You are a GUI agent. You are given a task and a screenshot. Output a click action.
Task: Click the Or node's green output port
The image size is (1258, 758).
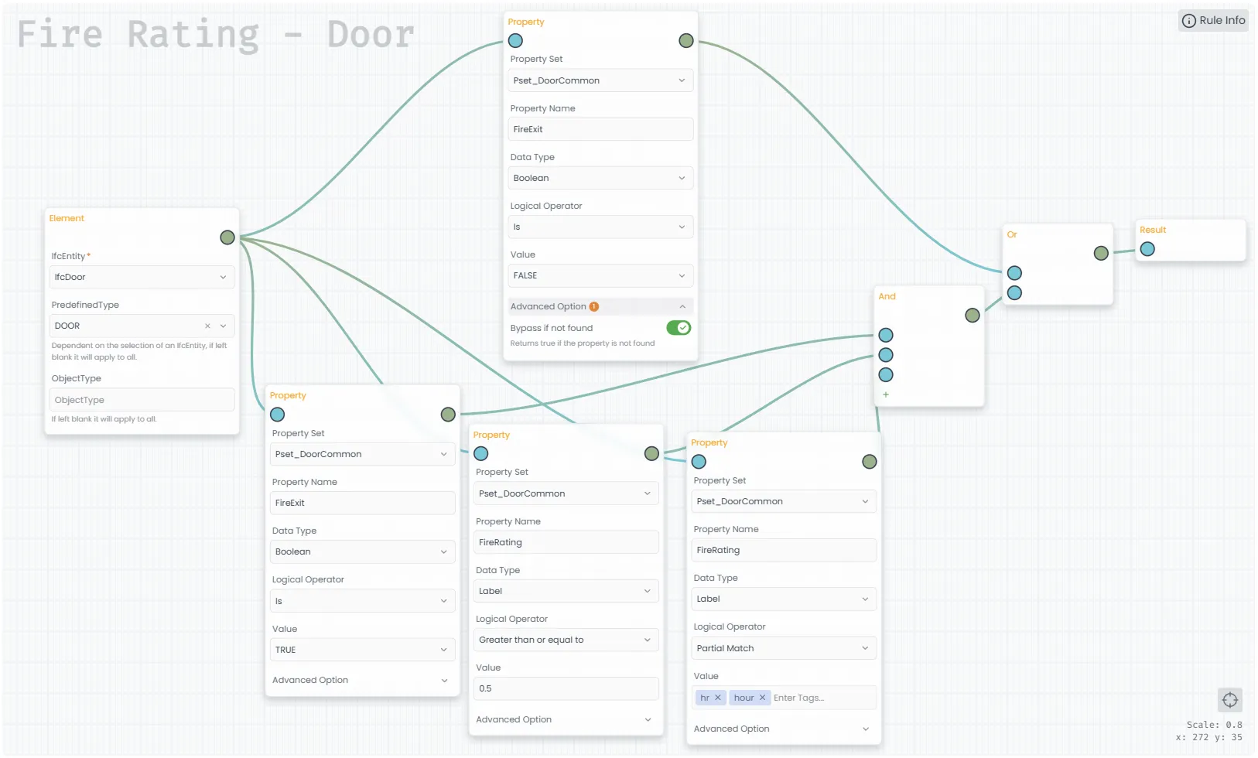click(1101, 253)
